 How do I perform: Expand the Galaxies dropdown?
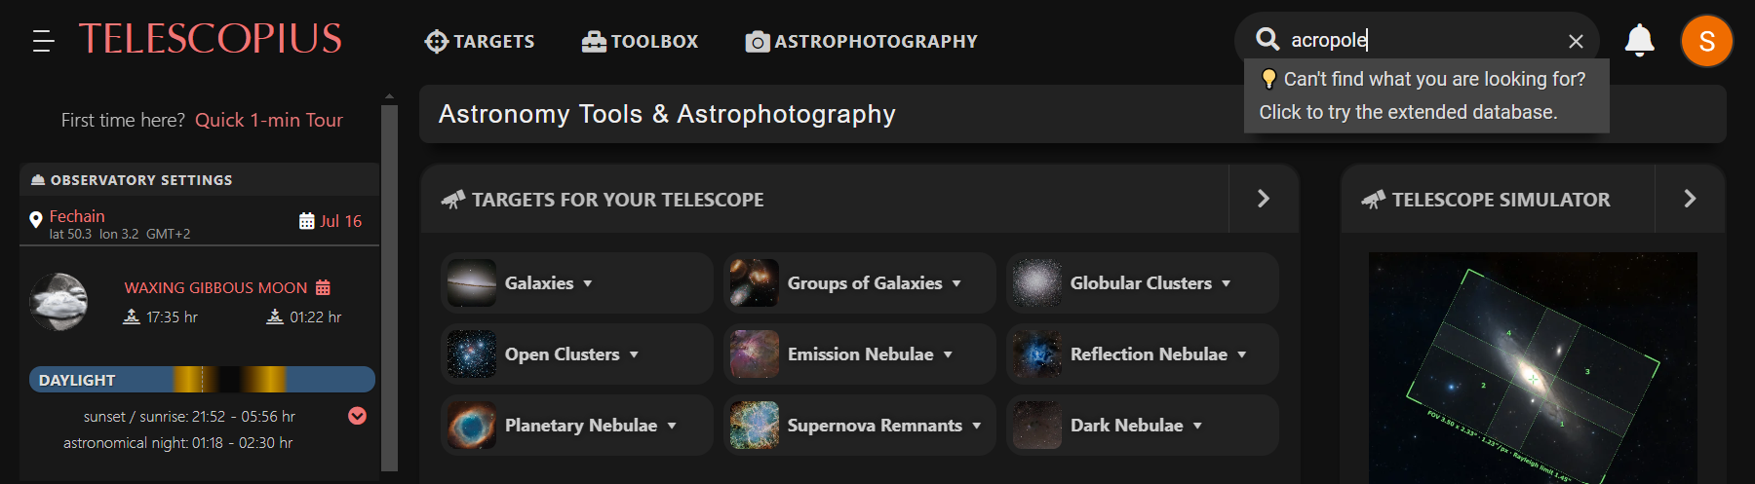588,283
